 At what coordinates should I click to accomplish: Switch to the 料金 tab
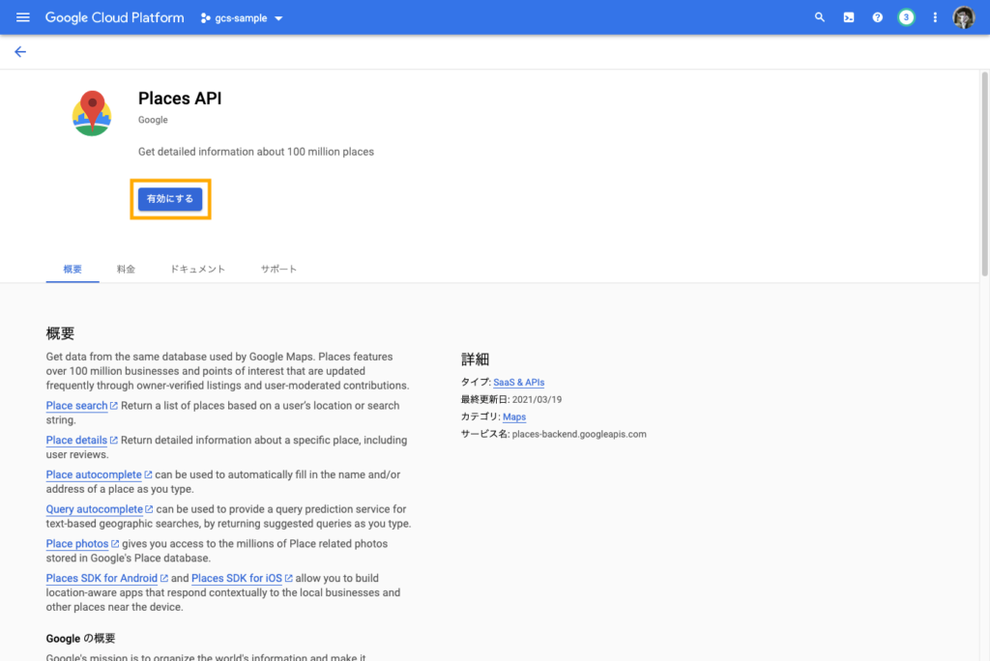coord(126,269)
